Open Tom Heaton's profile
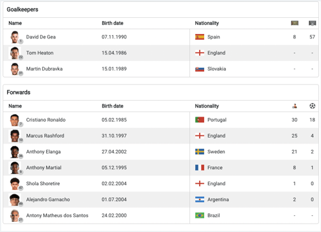Image resolution: width=321 pixels, height=232 pixels. click(x=40, y=53)
